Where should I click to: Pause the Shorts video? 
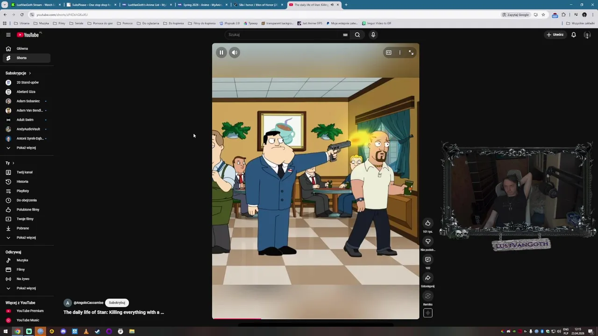click(x=221, y=53)
